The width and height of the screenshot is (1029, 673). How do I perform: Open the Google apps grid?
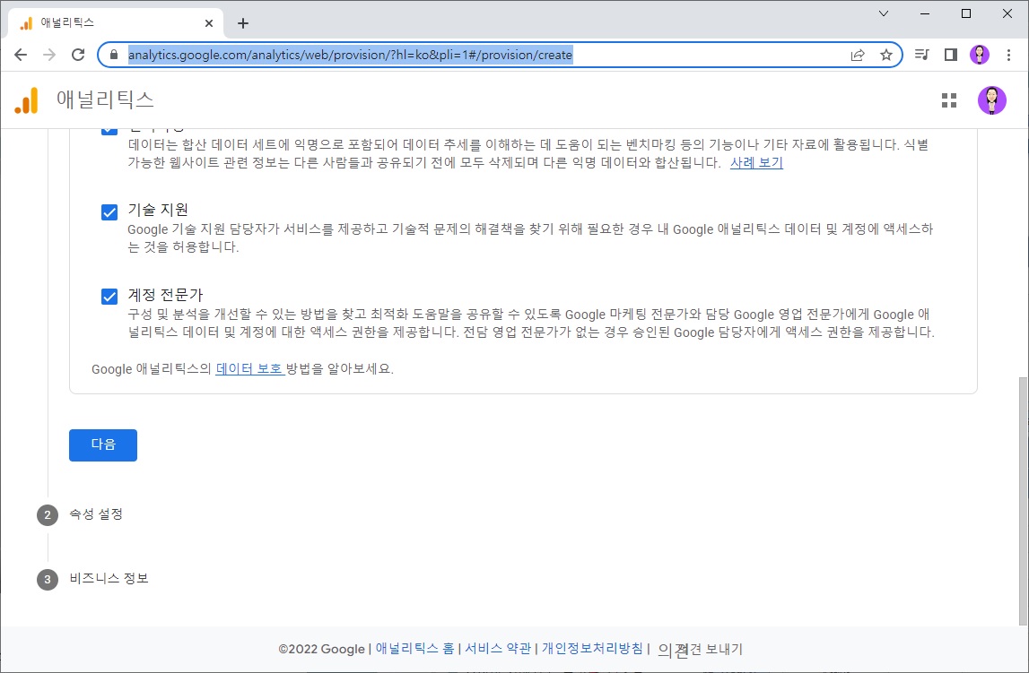pyautogui.click(x=949, y=100)
